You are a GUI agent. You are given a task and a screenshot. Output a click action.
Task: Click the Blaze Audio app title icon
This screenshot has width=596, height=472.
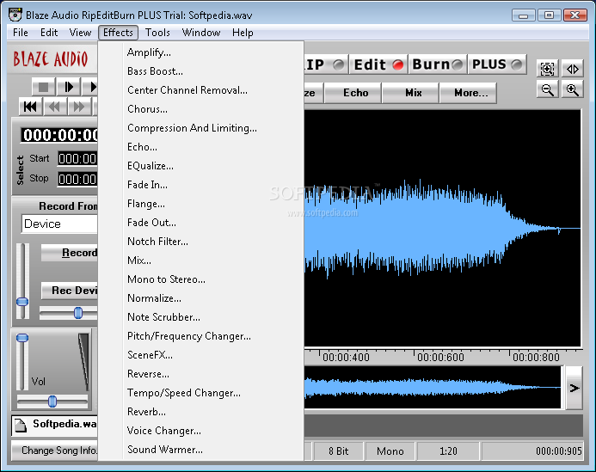[x=15, y=15]
